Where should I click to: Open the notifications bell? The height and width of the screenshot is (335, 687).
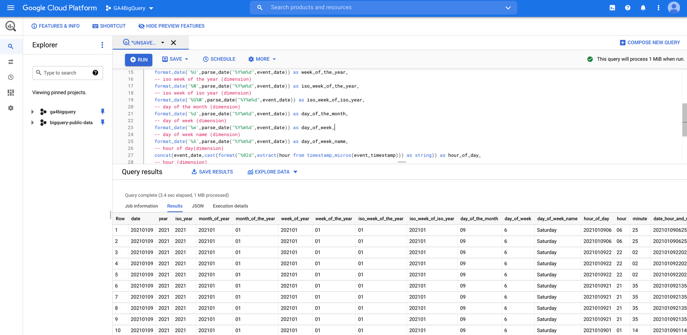643,8
